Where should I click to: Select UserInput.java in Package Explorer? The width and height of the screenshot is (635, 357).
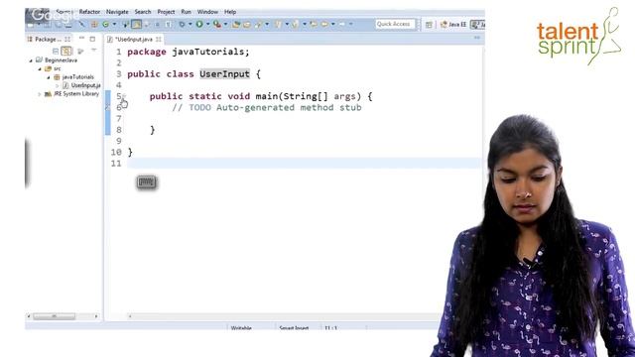coord(85,85)
